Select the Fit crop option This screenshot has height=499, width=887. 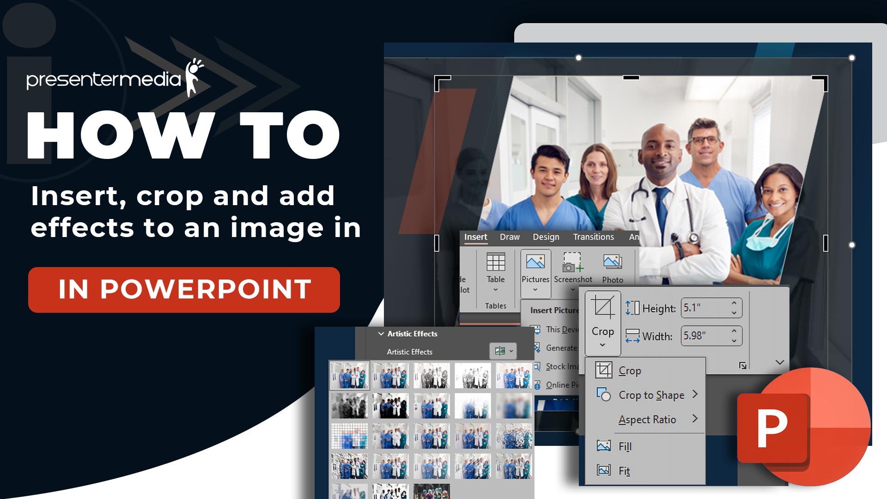(624, 471)
